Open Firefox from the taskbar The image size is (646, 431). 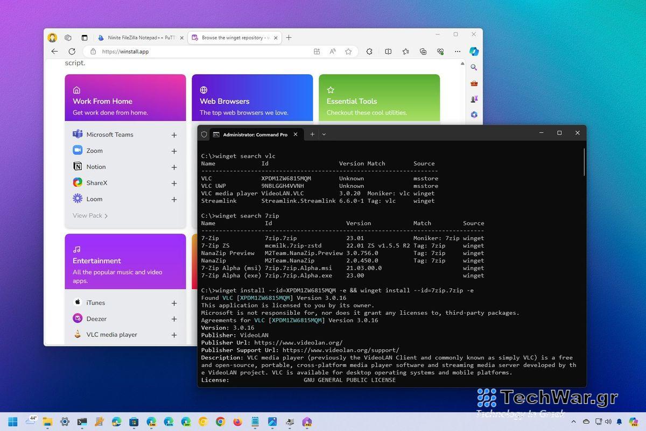pos(237,421)
